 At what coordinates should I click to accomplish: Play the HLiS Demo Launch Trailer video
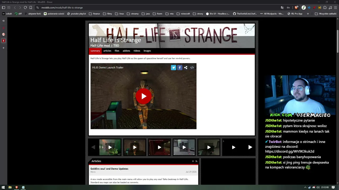coord(144,96)
